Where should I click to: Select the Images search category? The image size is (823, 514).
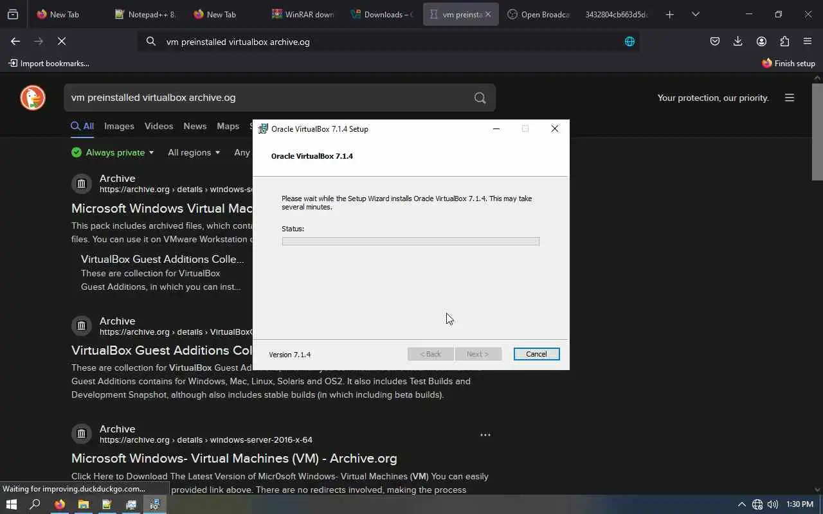point(119,126)
